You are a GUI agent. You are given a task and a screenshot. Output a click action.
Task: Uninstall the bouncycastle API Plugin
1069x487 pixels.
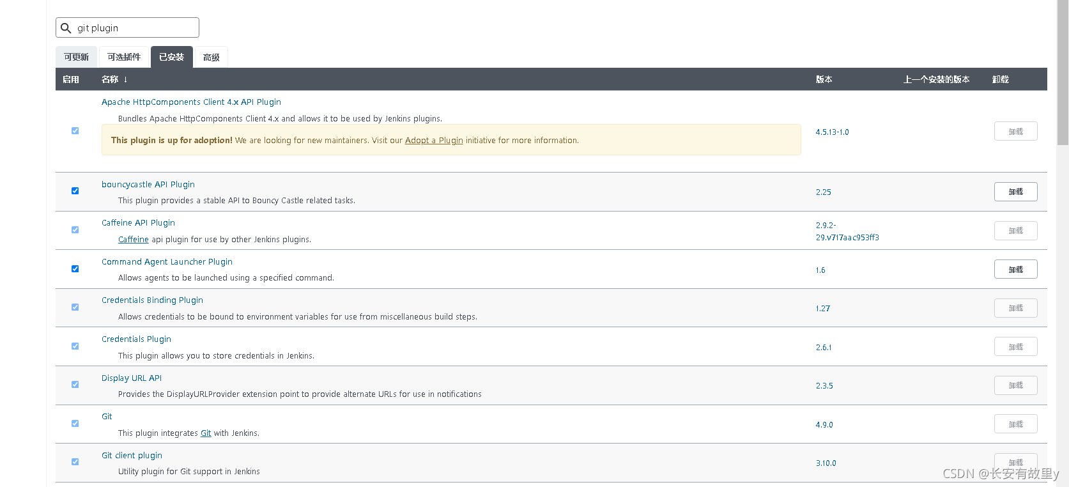[1015, 192]
